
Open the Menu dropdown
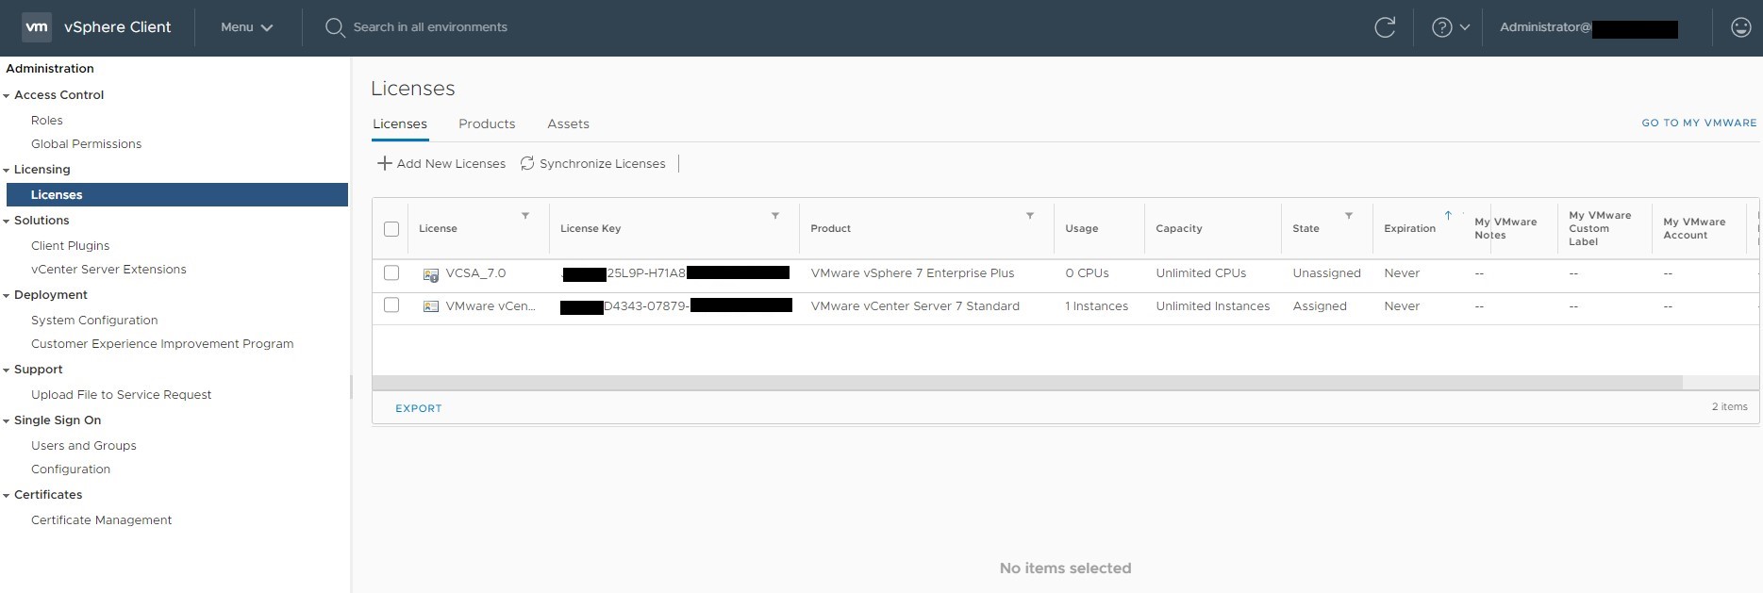[x=247, y=27]
